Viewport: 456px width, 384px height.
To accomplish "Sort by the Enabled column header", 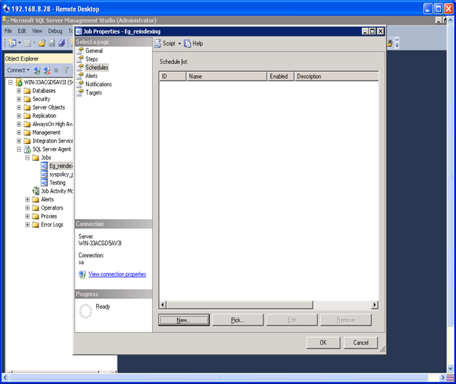I will click(x=281, y=77).
